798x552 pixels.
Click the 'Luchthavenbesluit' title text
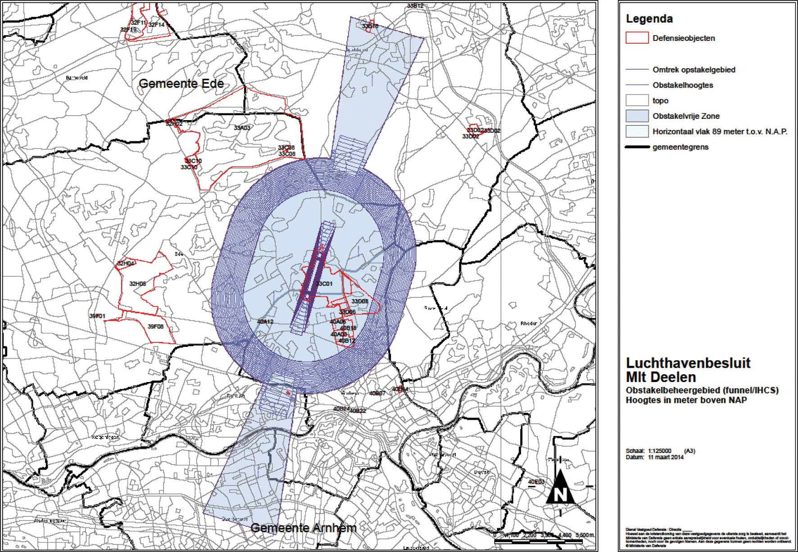(x=688, y=363)
